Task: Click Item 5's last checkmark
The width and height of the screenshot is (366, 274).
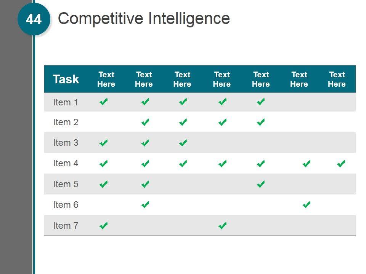Action: coord(261,184)
